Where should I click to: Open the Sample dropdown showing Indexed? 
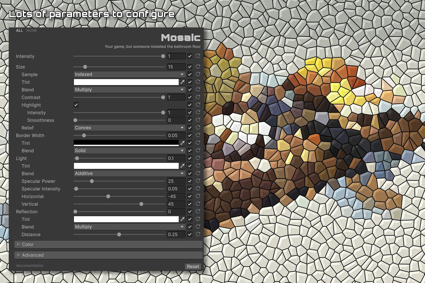click(129, 74)
